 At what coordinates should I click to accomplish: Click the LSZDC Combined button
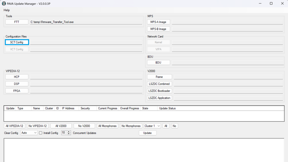pyautogui.click(x=159, y=84)
